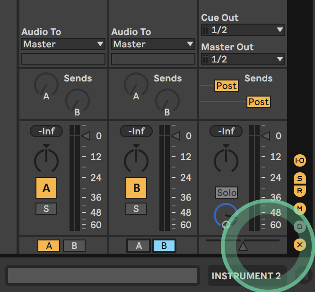Click Send B knob on Return A track
The height and width of the screenshot is (292, 315).
(x=78, y=101)
